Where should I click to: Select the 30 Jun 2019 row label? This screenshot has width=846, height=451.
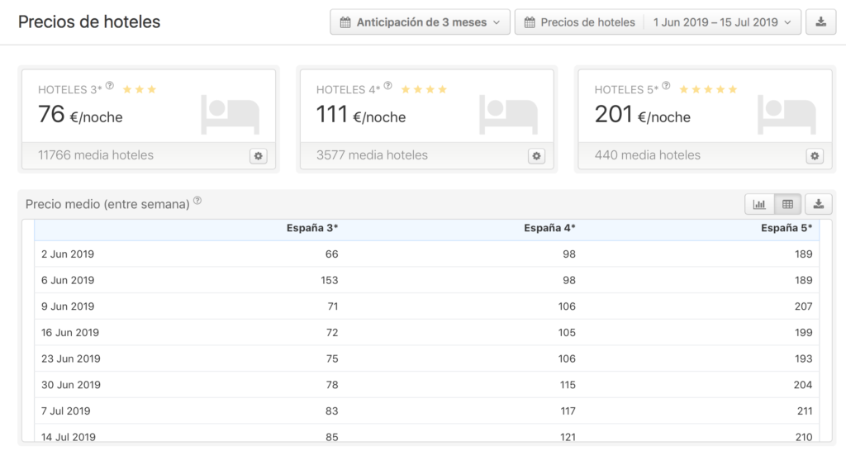coord(71,385)
